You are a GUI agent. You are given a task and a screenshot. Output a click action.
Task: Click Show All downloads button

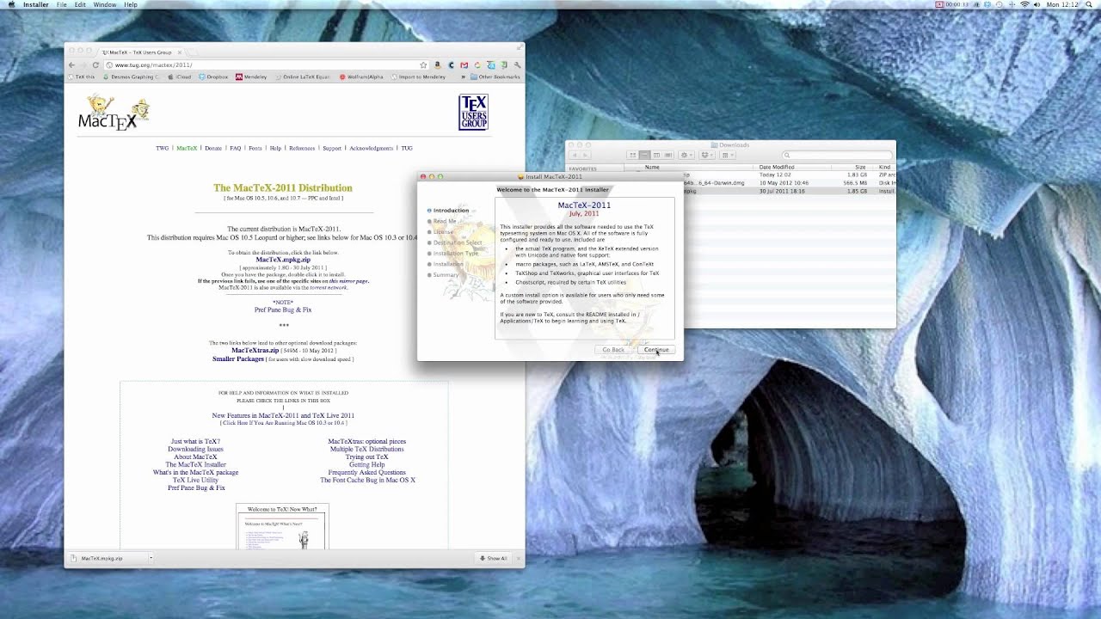tap(494, 559)
